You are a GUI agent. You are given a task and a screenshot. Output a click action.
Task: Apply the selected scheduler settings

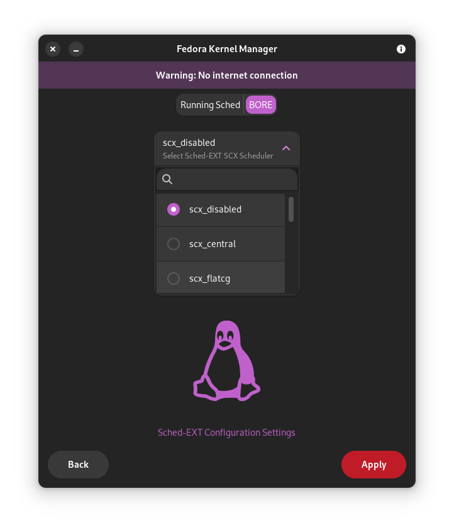(x=374, y=465)
